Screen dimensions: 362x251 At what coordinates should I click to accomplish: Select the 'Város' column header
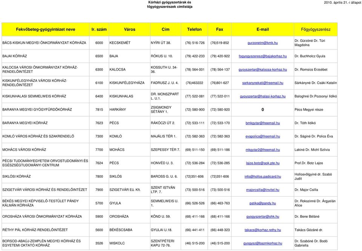tap(129, 29)
